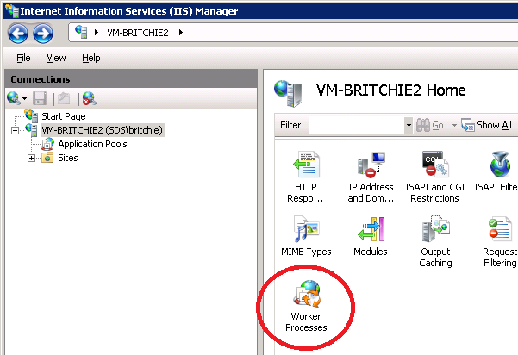Open the File menu
Image resolution: width=518 pixels, height=355 pixels.
click(x=23, y=58)
